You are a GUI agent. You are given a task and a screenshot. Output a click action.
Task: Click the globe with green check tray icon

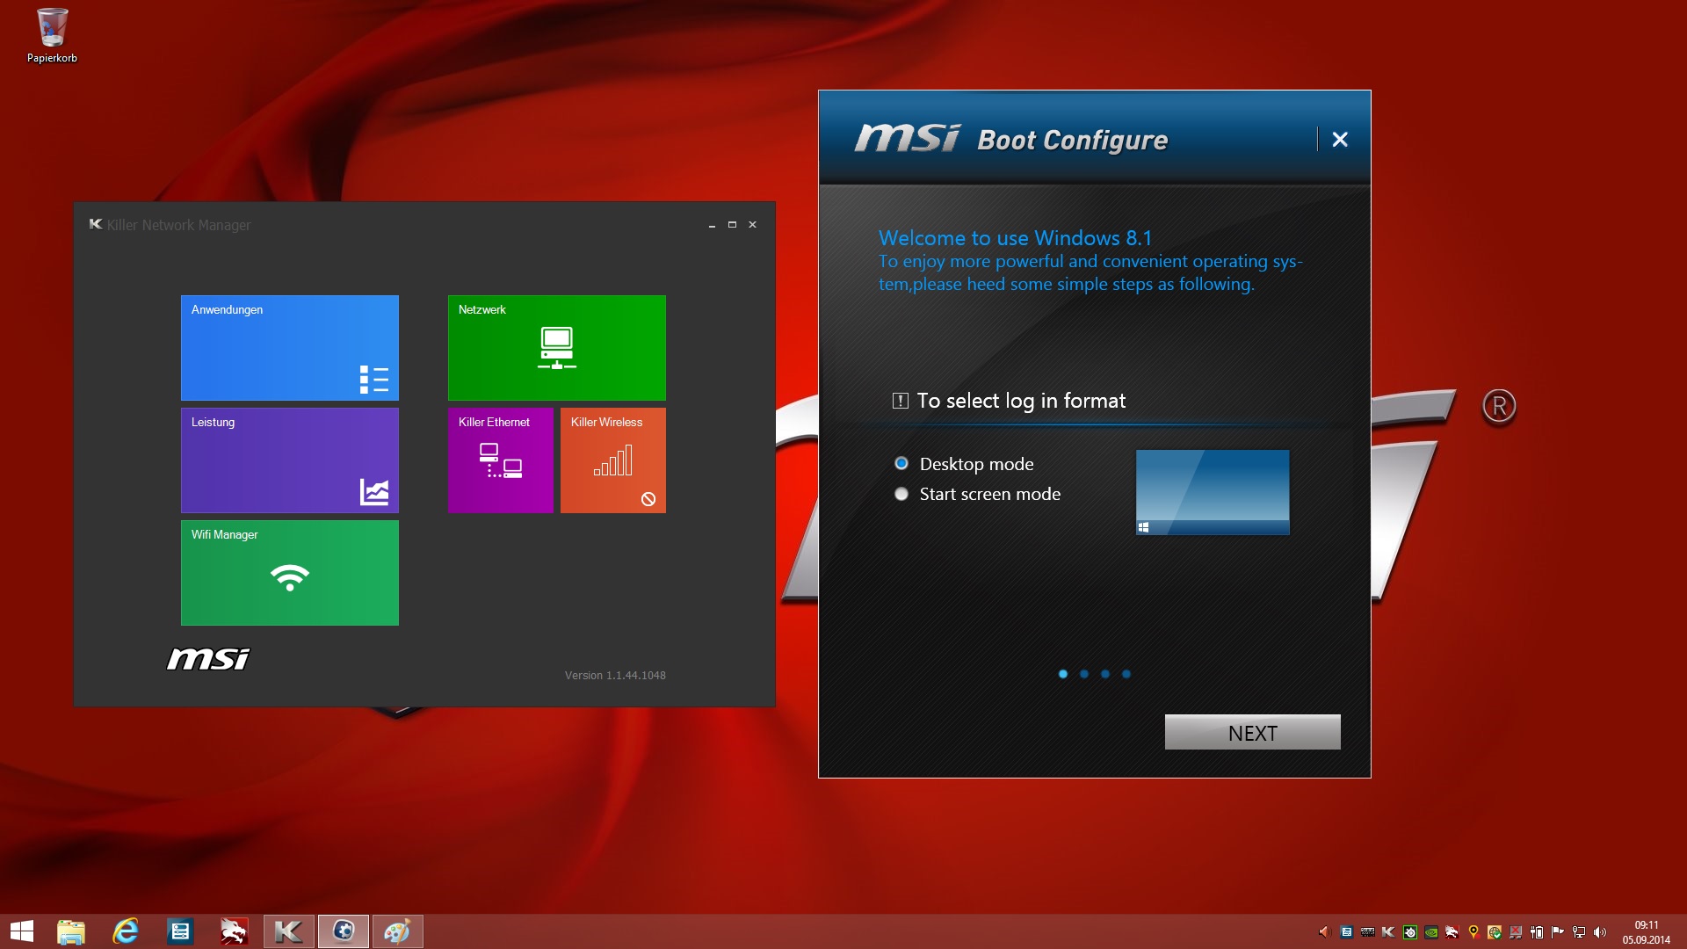1495,932
